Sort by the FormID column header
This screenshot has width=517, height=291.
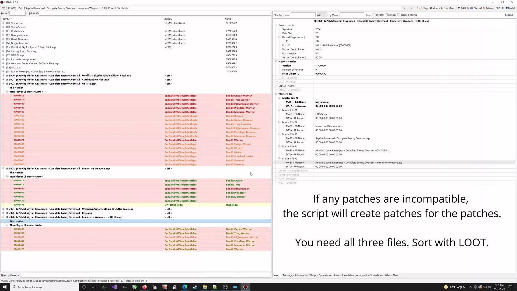[x=5, y=19]
